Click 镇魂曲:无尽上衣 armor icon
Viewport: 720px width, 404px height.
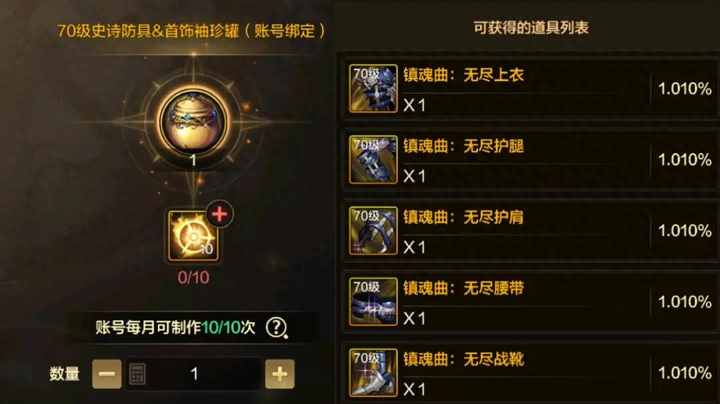pyautogui.click(x=373, y=89)
